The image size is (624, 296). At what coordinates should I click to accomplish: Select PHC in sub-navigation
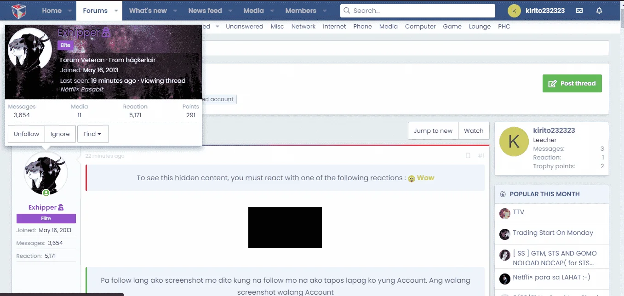pyautogui.click(x=504, y=27)
